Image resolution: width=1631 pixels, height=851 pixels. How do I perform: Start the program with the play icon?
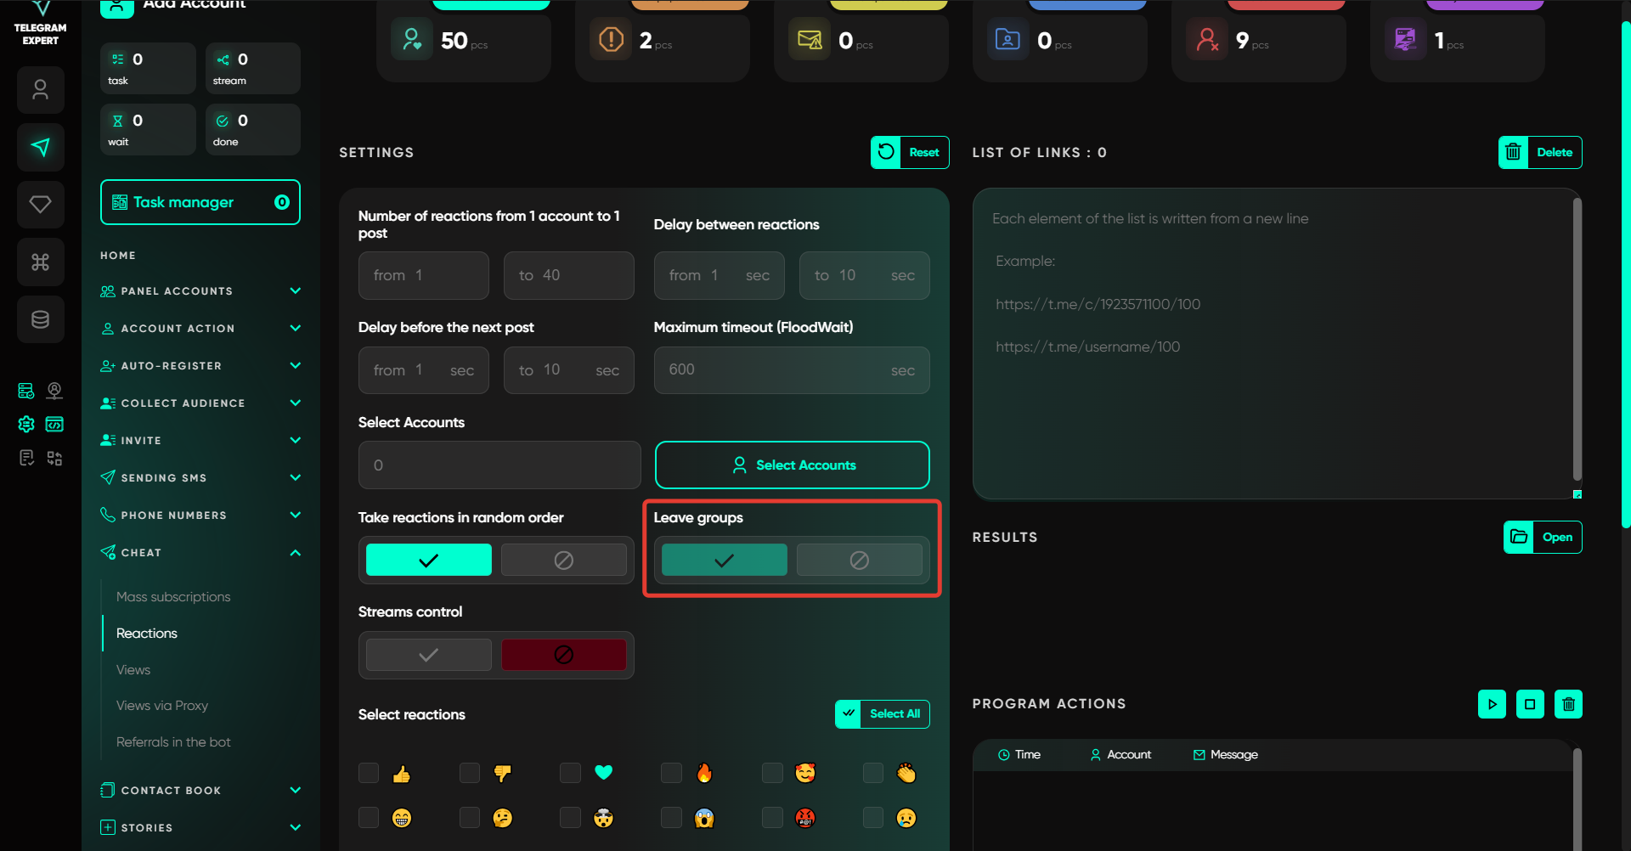point(1492,704)
